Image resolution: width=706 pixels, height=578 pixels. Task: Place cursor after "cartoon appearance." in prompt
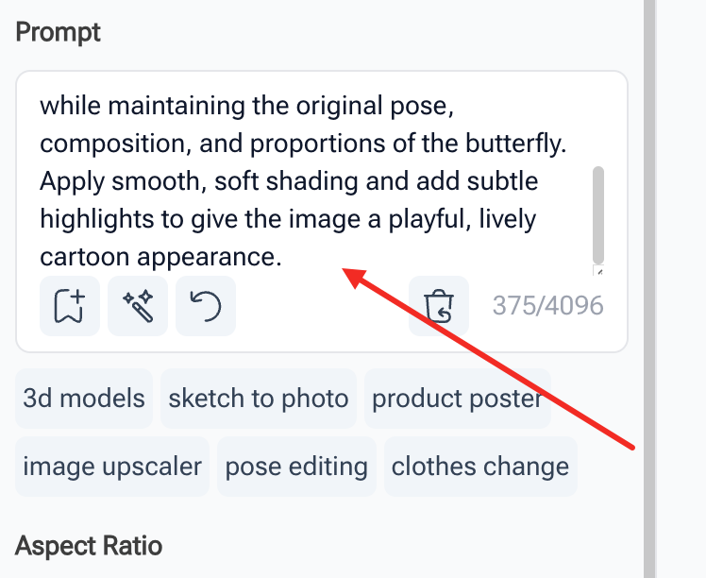pyautogui.click(x=283, y=257)
